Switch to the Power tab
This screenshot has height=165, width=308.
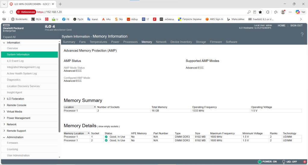pos(115,42)
